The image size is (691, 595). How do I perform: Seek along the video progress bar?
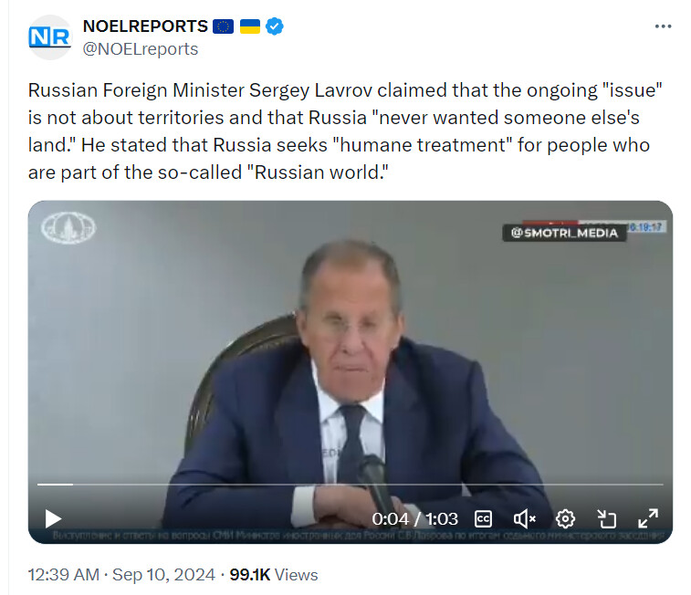(351, 485)
